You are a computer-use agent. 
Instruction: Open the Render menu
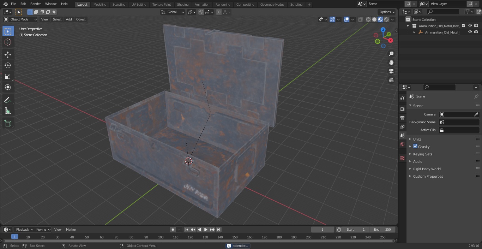pyautogui.click(x=35, y=4)
